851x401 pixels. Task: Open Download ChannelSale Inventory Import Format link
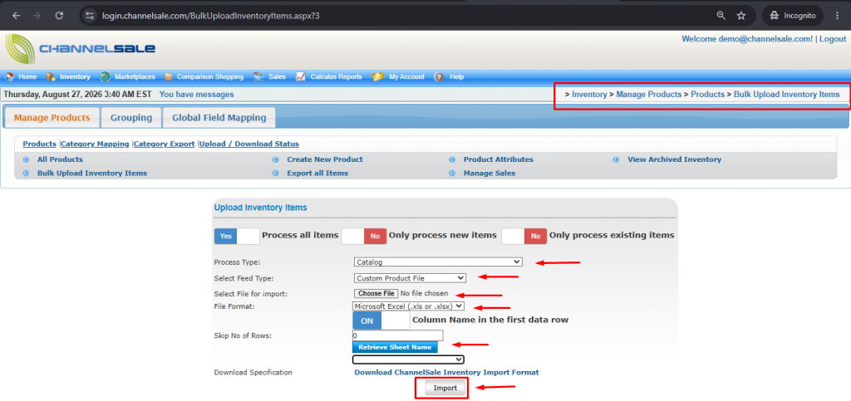[x=446, y=372]
